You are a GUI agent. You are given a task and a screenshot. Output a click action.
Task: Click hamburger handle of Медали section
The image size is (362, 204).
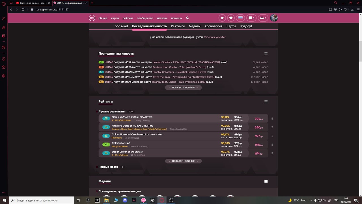(266, 182)
